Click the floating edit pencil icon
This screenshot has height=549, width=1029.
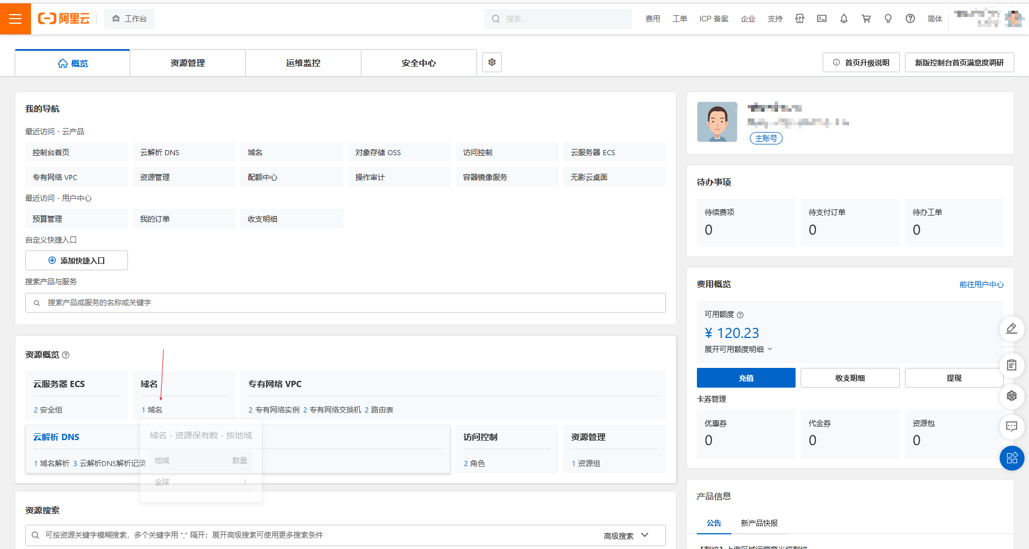tap(1012, 328)
